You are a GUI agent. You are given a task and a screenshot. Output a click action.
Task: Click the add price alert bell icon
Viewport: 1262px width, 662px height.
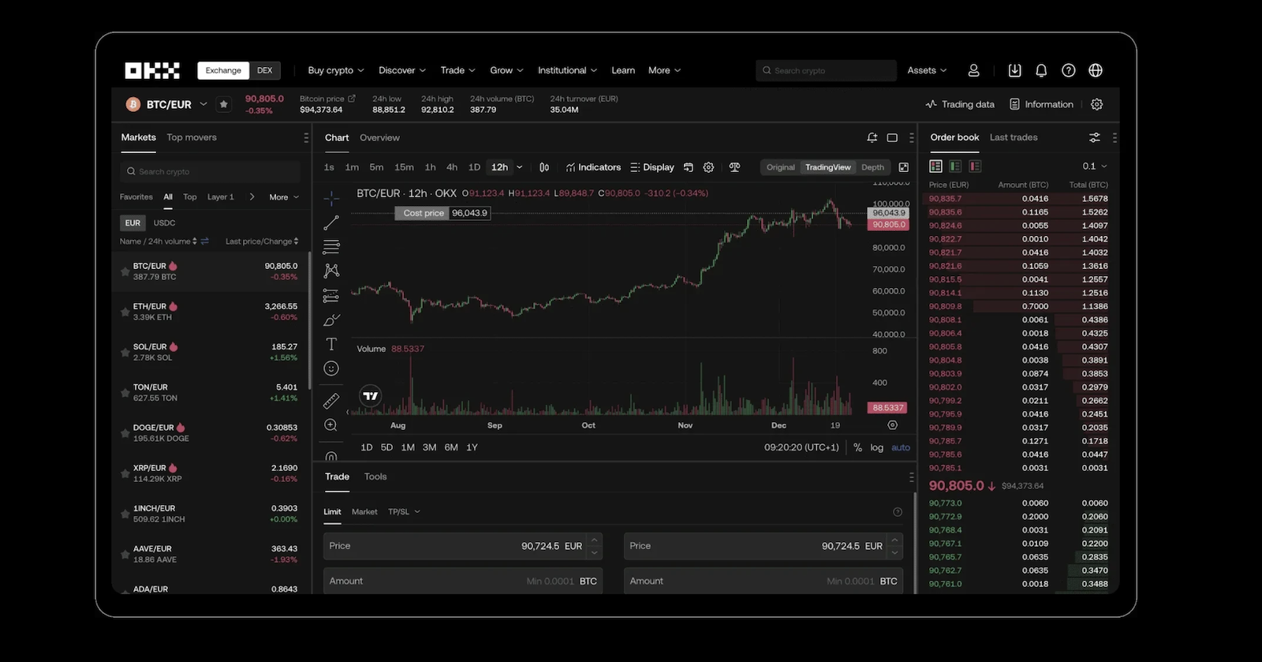[872, 137]
